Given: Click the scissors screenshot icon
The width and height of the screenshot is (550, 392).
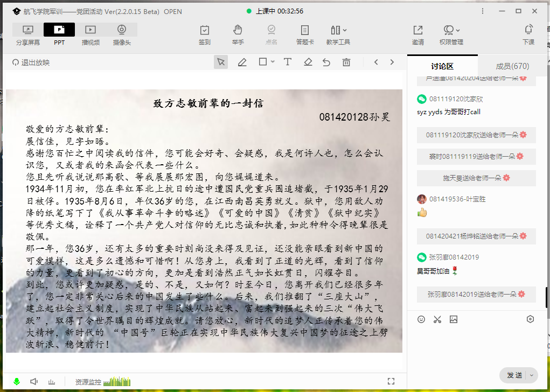Looking at the screenshot, I should [437, 319].
